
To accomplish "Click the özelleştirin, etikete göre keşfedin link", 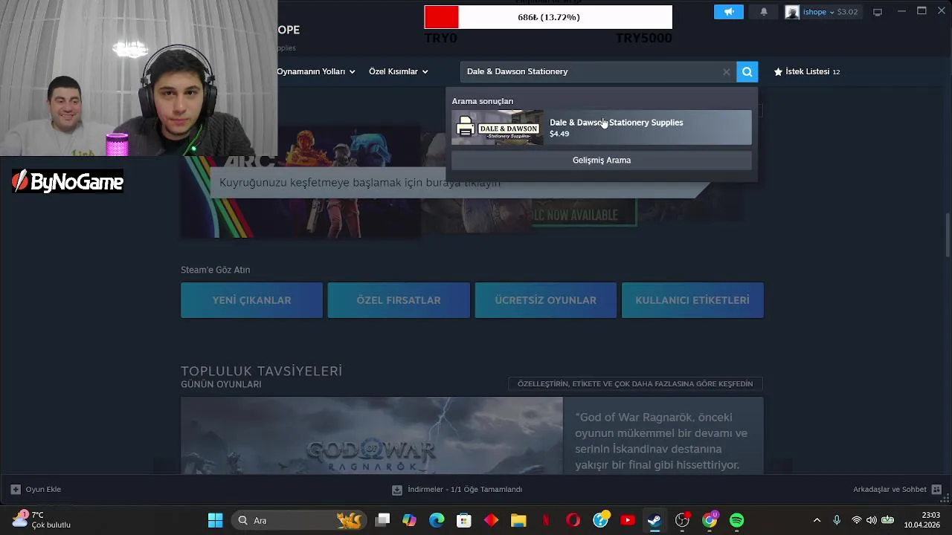I will [x=635, y=384].
